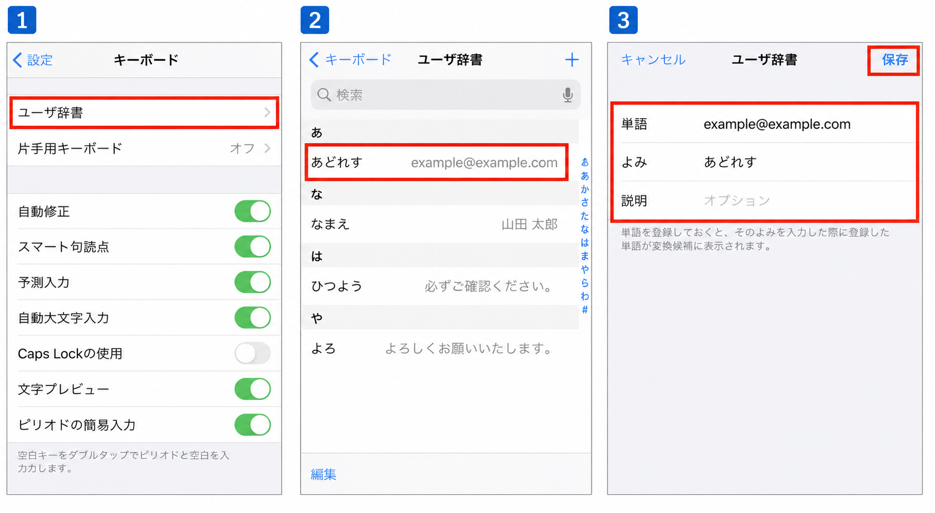Screen dimensions: 935x513
Task: Select the よろ dictionary entry
Action: (440, 348)
